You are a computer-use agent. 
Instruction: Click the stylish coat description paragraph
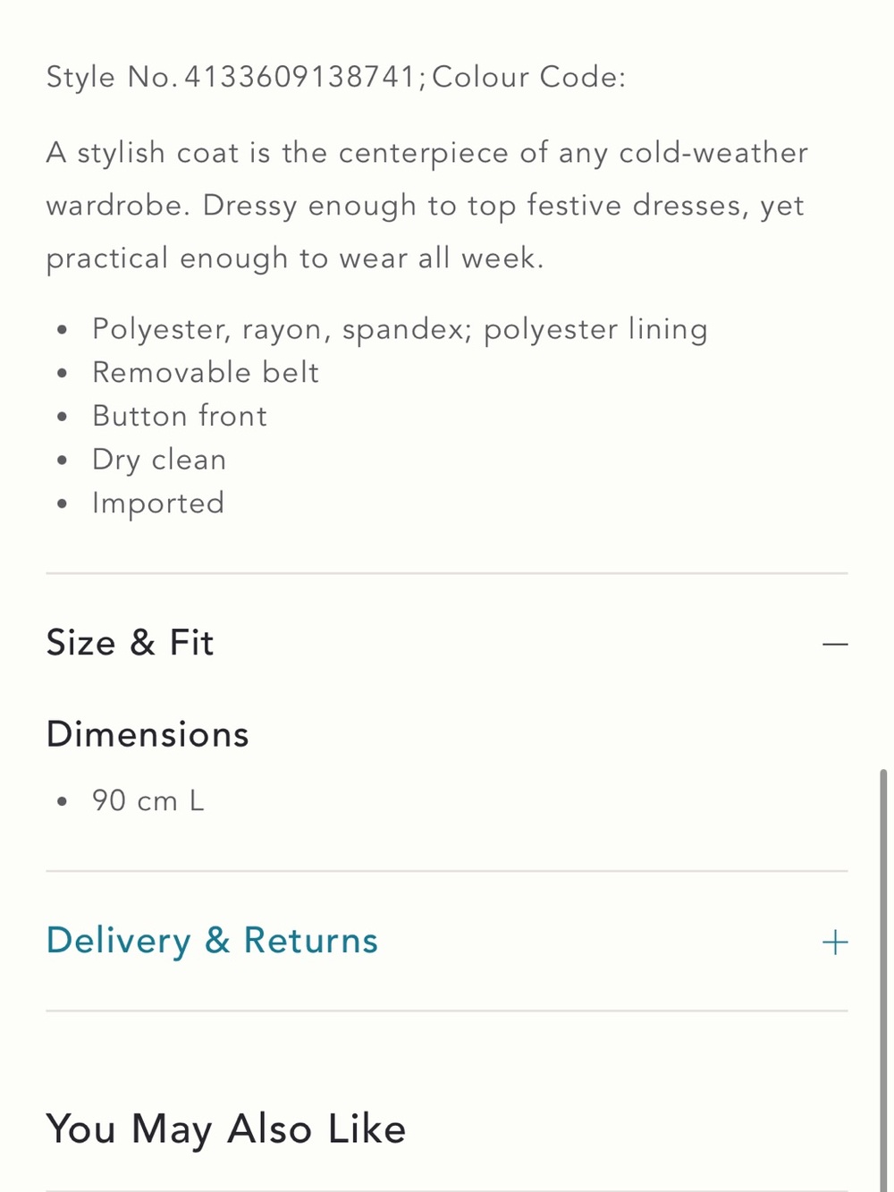pos(426,206)
